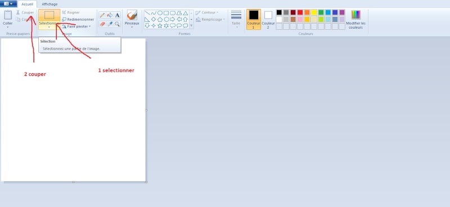
Task: Select the Fill bucket tool
Action: [x=110, y=15]
